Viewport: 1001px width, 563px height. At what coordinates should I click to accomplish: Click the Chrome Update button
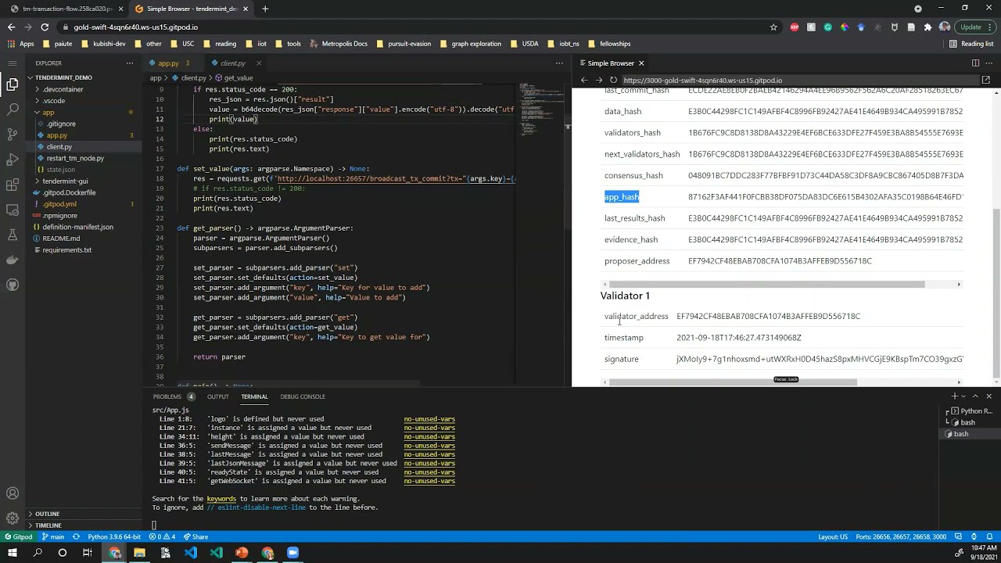pos(976,27)
